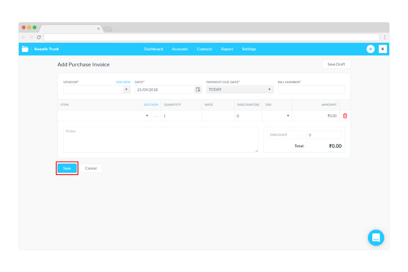Open the Accounts menu
This screenshot has width=408, height=272.
[180, 49]
